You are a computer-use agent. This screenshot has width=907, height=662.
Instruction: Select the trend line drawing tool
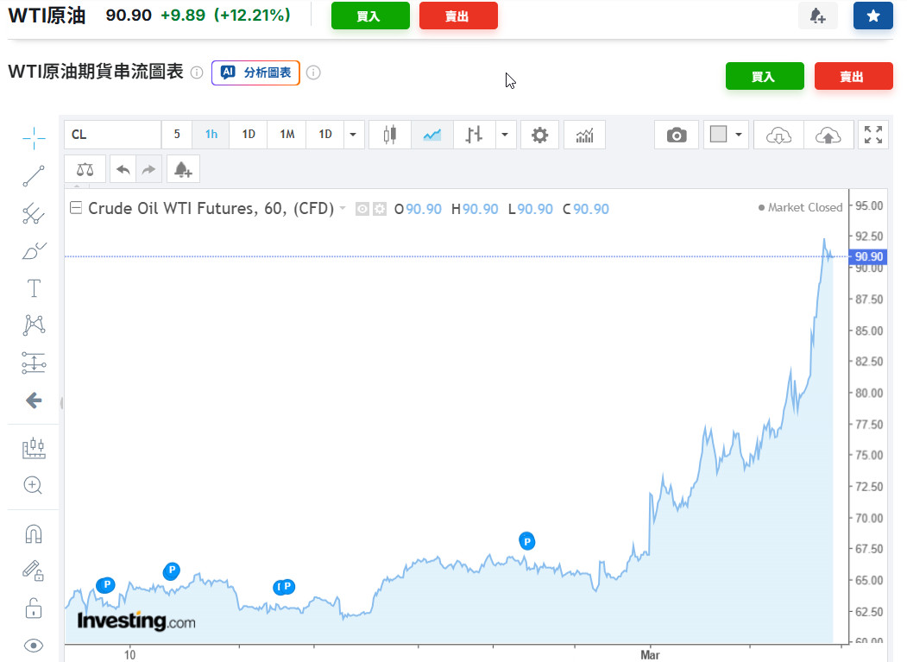34,176
